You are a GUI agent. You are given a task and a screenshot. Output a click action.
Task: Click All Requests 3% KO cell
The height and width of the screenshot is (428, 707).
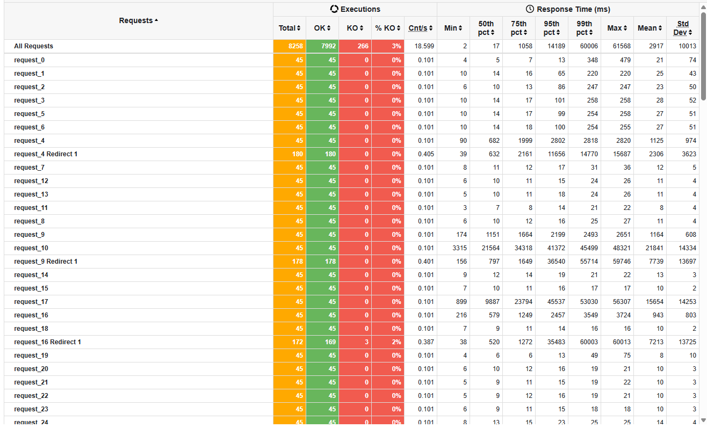point(388,46)
